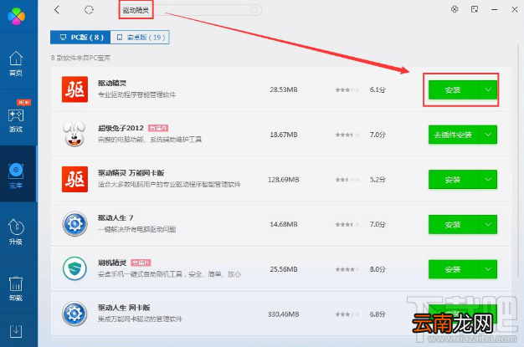
Task: Expand install options for 刷机精灵
Action: point(488,269)
